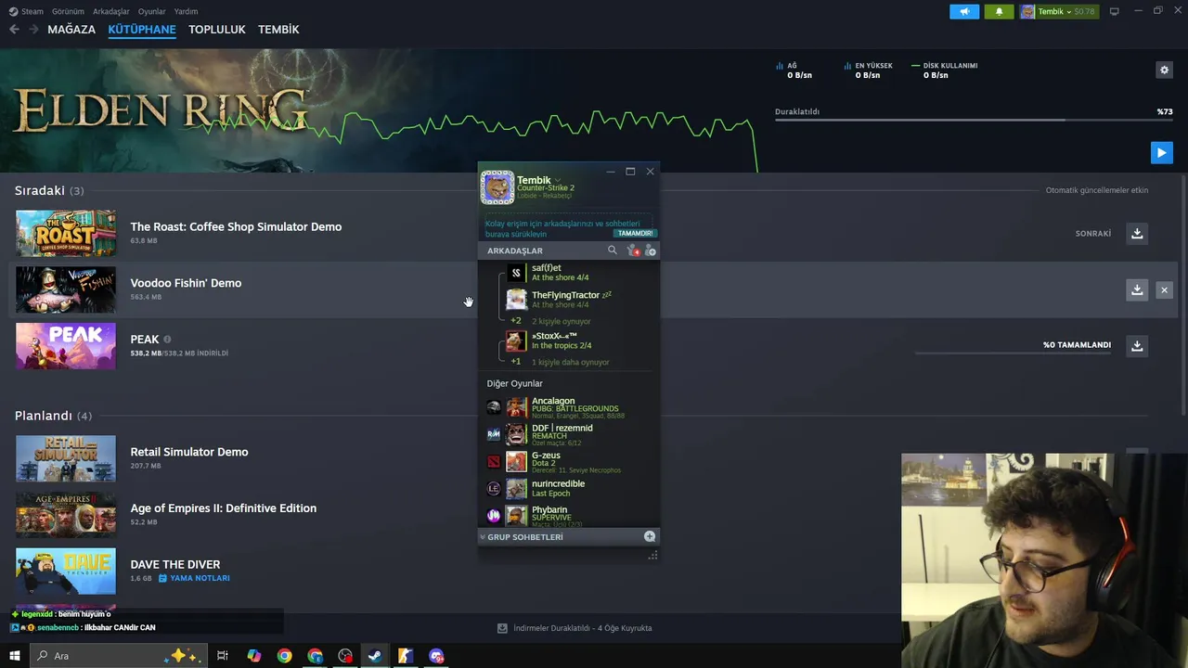Image resolution: width=1188 pixels, height=668 pixels.
Task: Select friend TheFlyingTractor
Action: pyautogui.click(x=579, y=299)
